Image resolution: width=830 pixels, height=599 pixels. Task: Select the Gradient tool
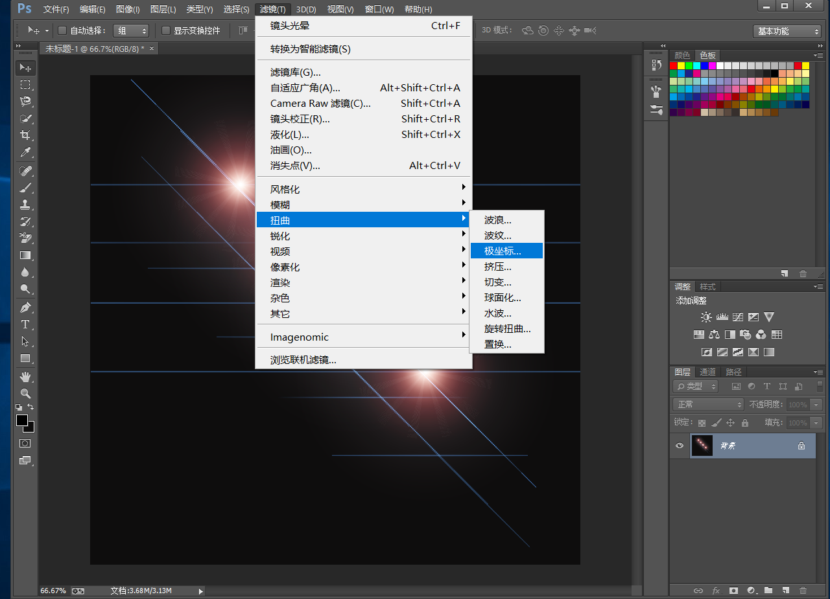click(25, 256)
